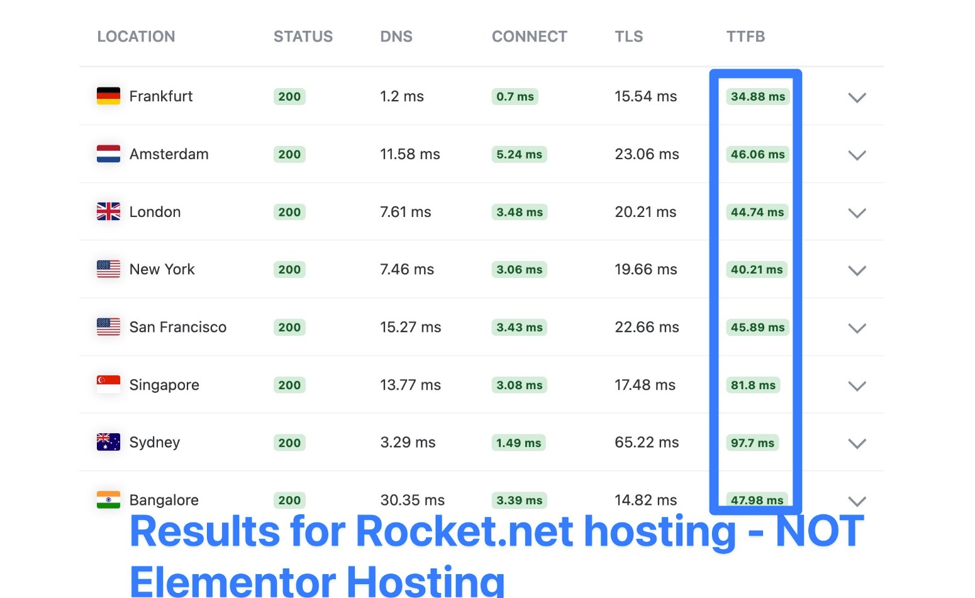Click the US flag icon beside San Francisco
This screenshot has width=975, height=598.
tap(108, 327)
